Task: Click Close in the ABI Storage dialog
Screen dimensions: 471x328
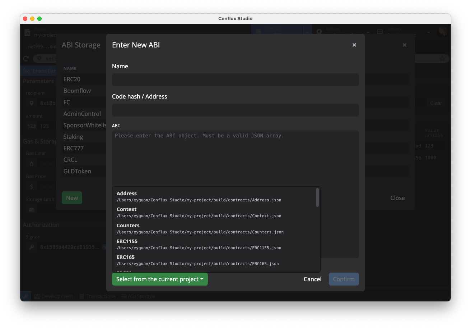Action: click(397, 198)
